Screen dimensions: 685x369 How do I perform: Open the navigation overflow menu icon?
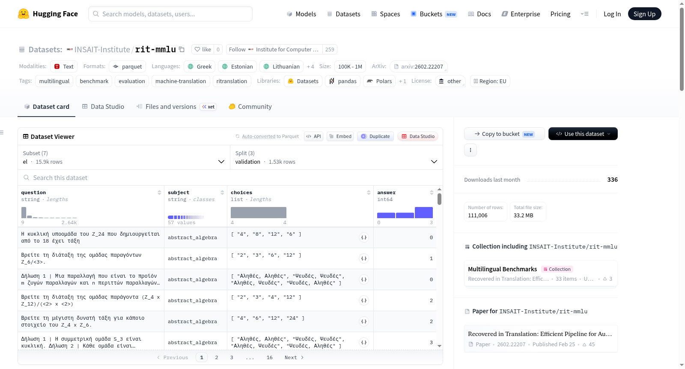coord(584,14)
